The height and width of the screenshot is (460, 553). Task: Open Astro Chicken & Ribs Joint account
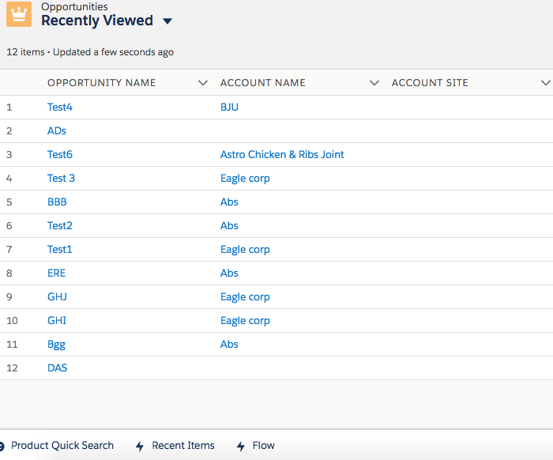point(282,155)
